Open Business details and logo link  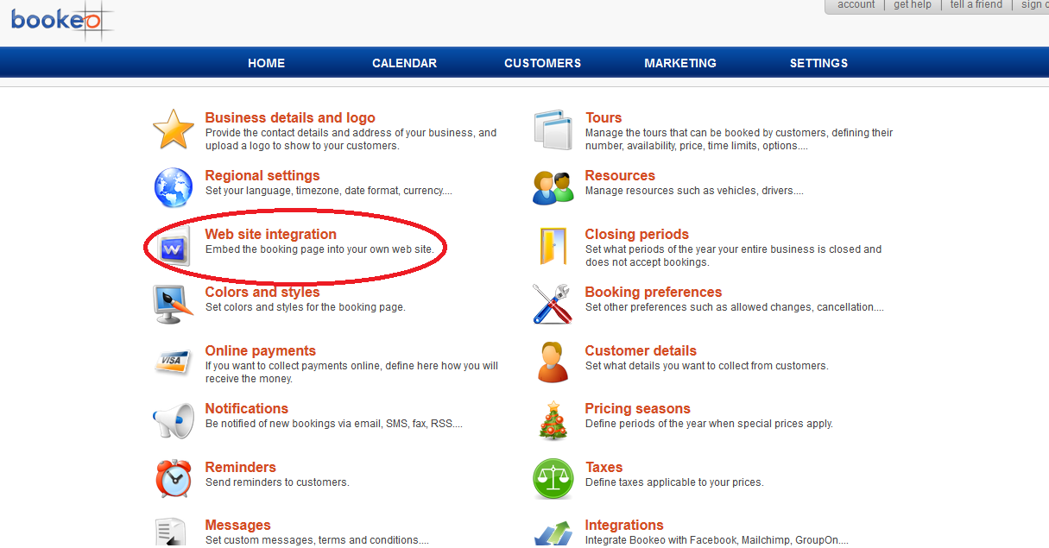pos(290,117)
